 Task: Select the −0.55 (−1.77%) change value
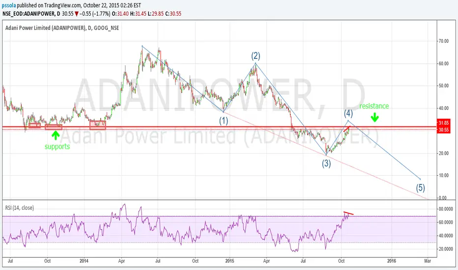click(95, 14)
